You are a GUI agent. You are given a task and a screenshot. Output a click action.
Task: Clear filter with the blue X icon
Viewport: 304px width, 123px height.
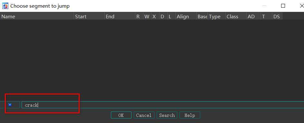[x=10, y=105]
